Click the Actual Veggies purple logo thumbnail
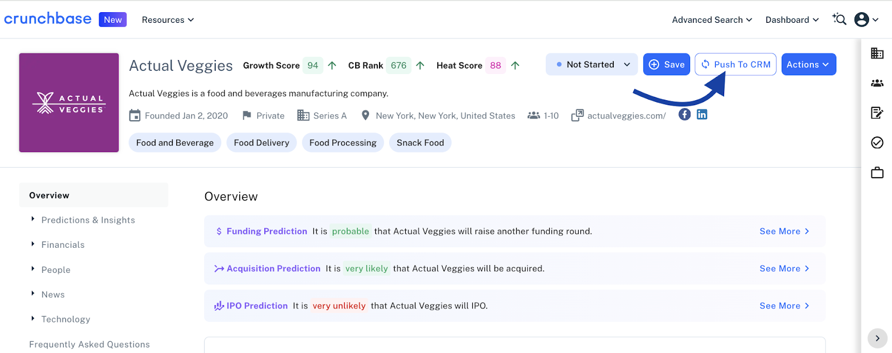Screen dimensions: 892x353 [x=69, y=102]
